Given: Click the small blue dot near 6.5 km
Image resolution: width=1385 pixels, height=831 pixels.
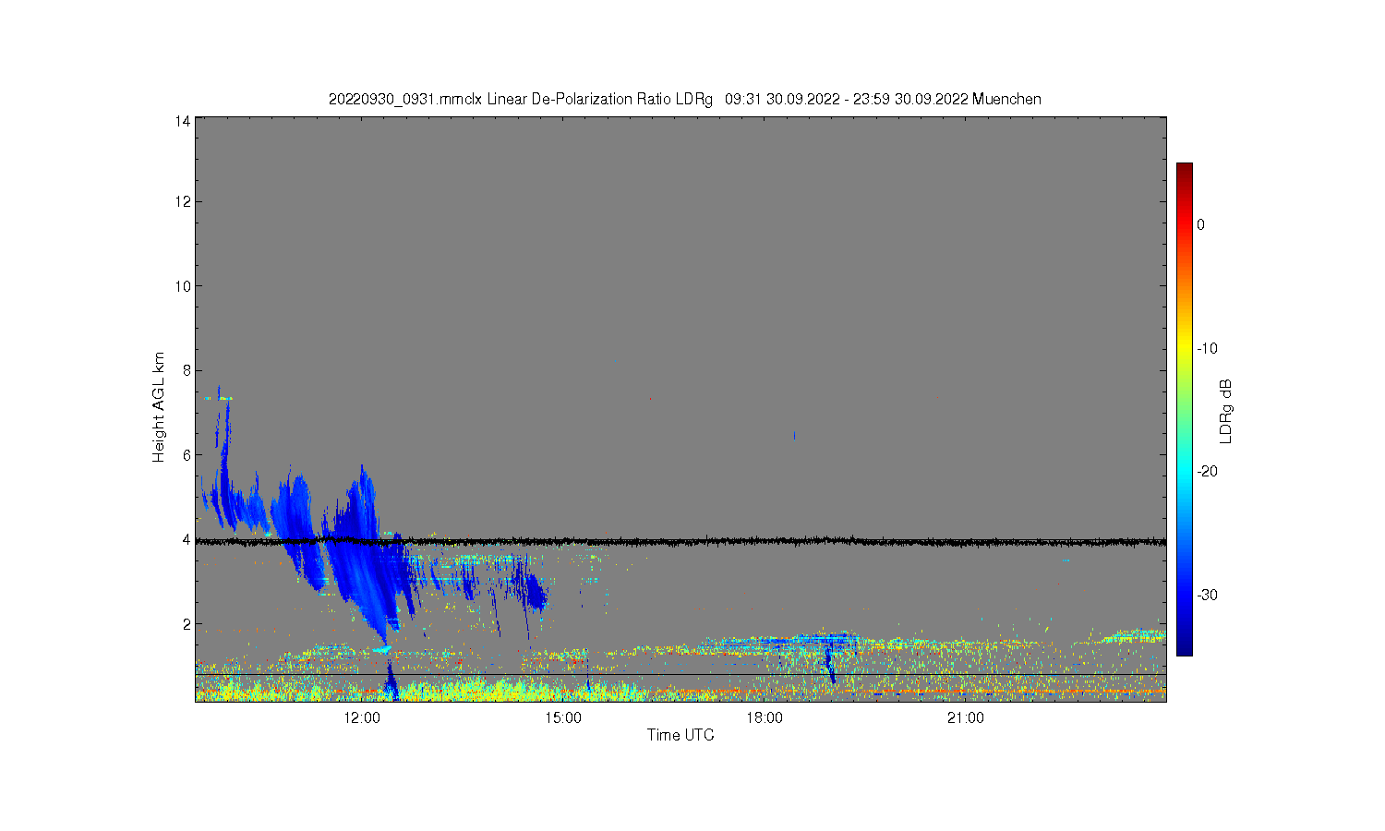Looking at the screenshot, I should click(x=794, y=435).
